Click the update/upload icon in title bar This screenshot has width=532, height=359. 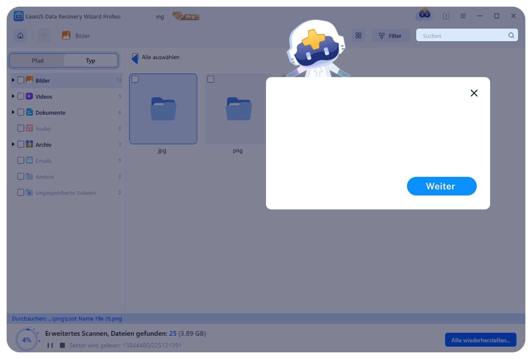[x=446, y=16]
